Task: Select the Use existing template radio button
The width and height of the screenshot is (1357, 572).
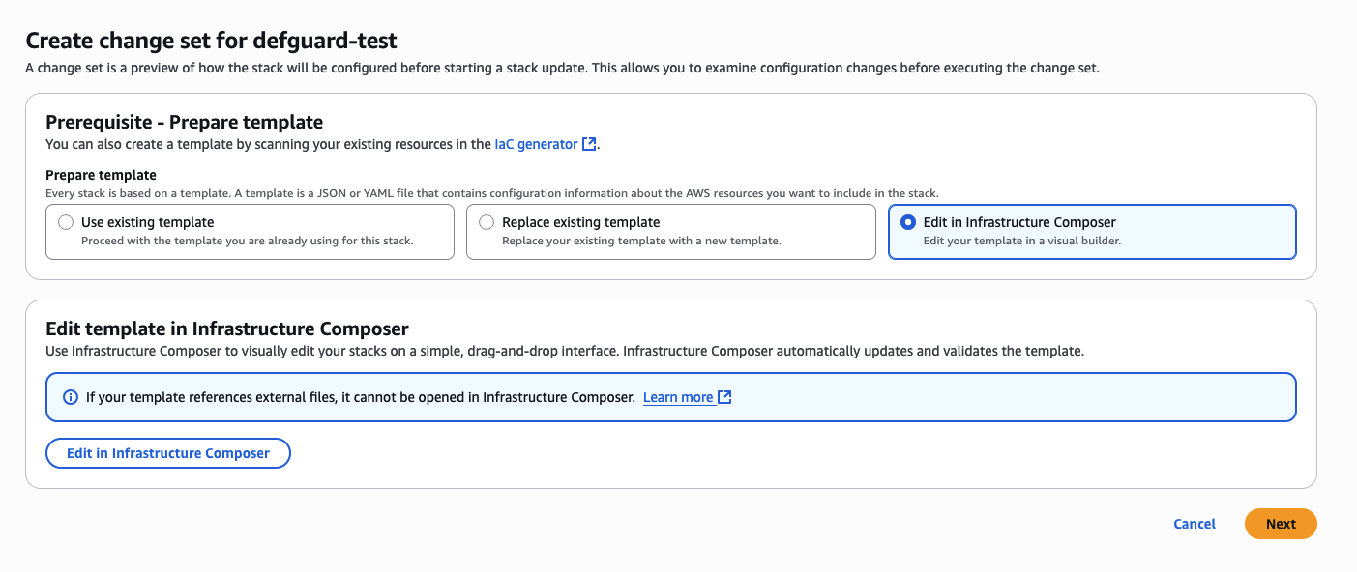Action: 66,222
